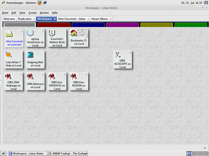Select the purple workspace page tab
Viewport: 209px width, 156px height.
(x=122, y=25)
